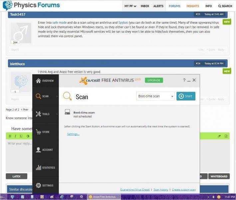The height and width of the screenshot is (200, 236).
Task: Click Italic in the forum reply editor
Action: tap(15, 136)
